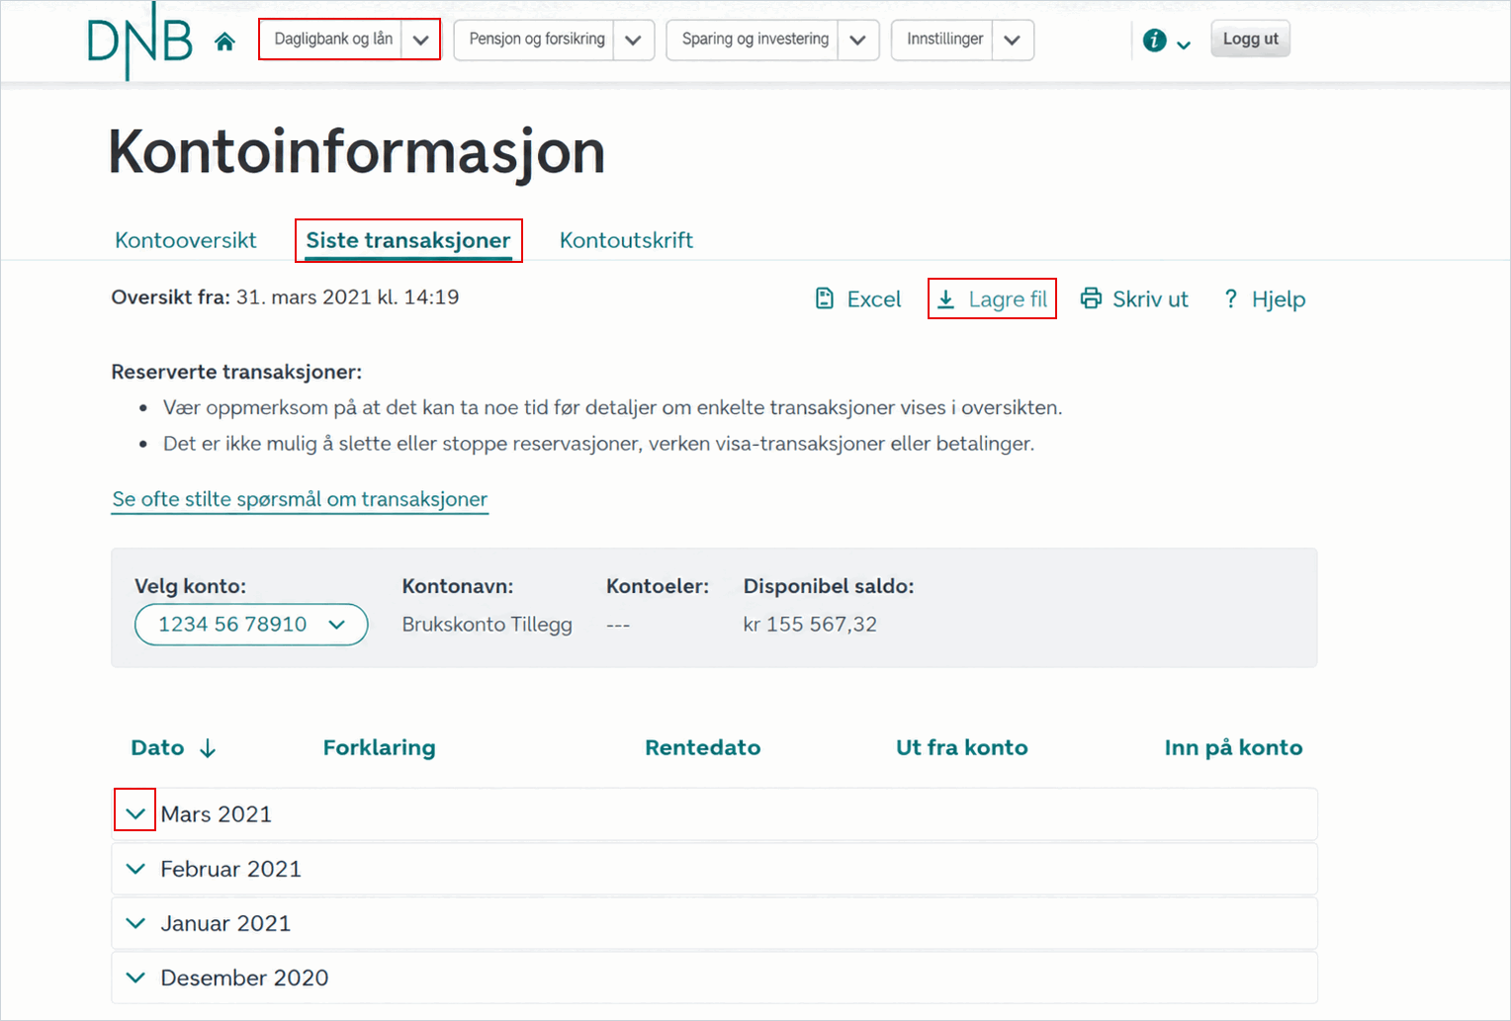Click the Logg ut button
The image size is (1511, 1021).
1251,40
